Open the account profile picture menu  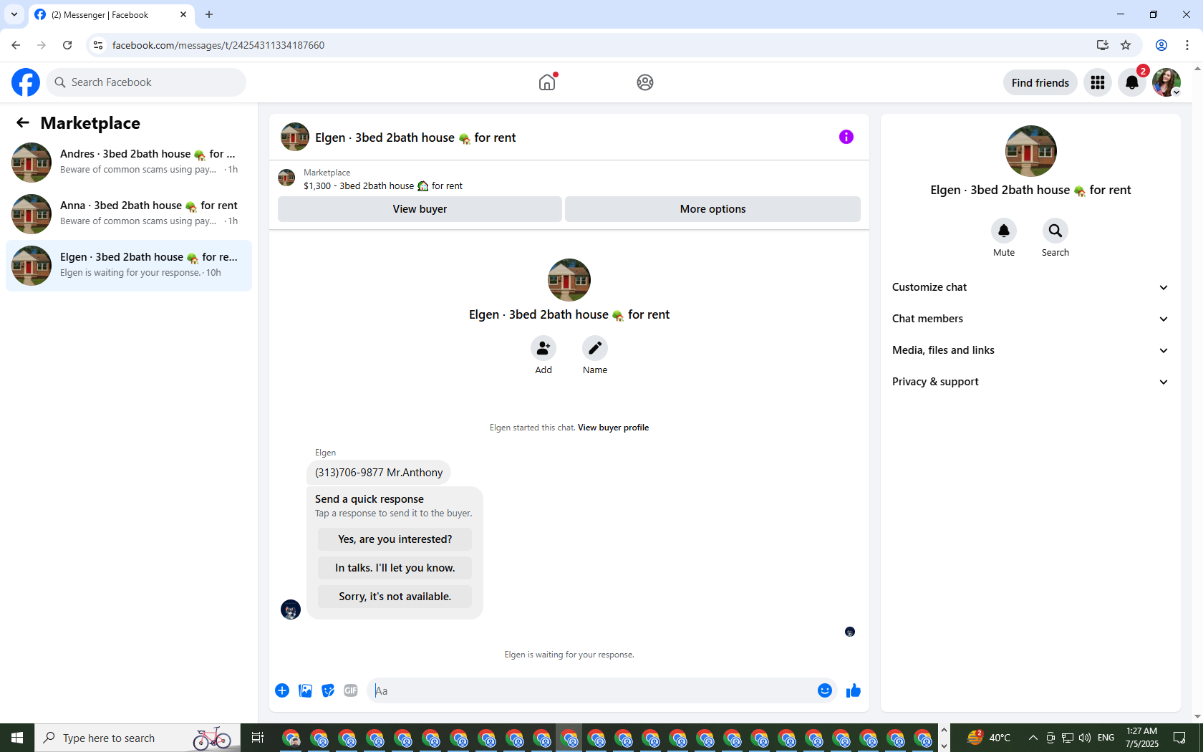[x=1166, y=82]
